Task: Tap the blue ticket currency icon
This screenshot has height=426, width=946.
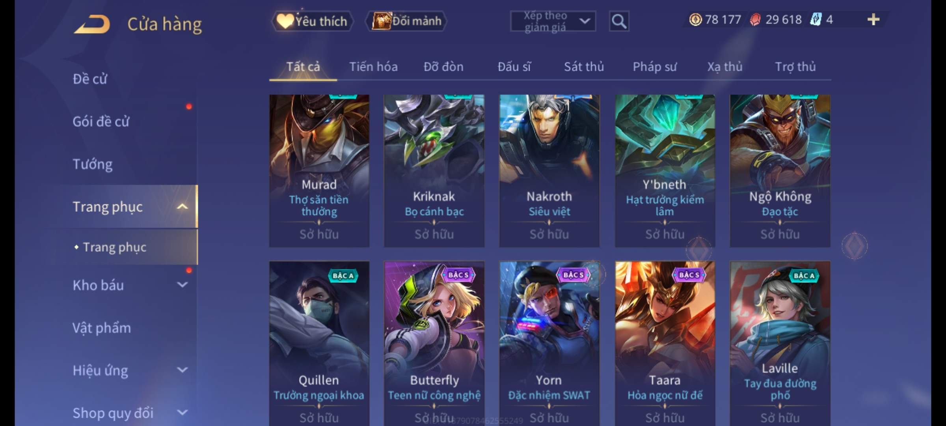Action: [816, 19]
